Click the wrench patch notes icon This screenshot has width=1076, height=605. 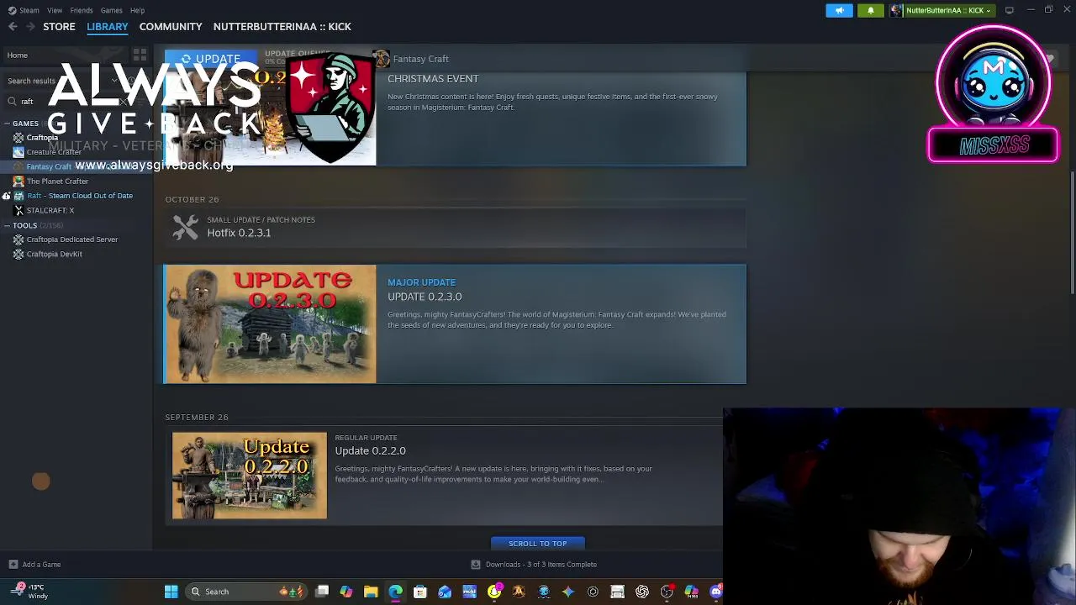185,227
